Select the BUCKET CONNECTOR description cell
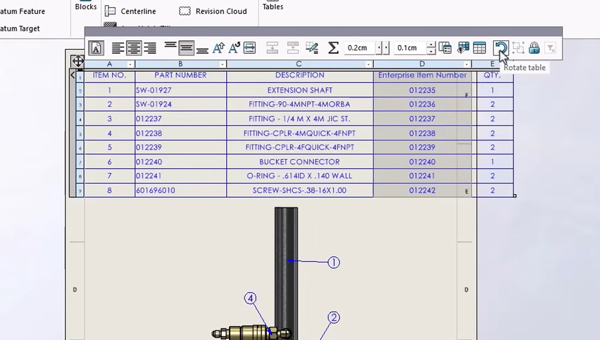Screen dimensions: 600x340 click(x=300, y=162)
